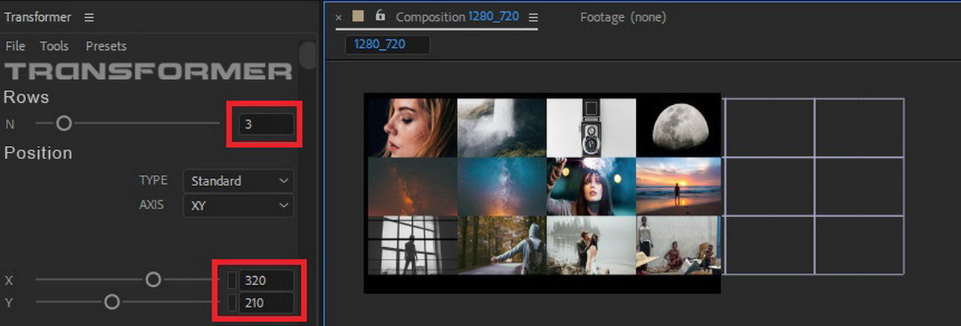Screen dimensions: 961x326
Task: Select the woman profile portrait thumbnail
Action: tap(412, 127)
